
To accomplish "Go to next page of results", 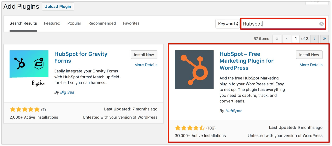I will (x=314, y=39).
